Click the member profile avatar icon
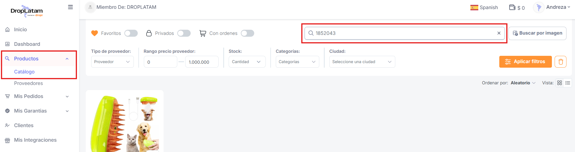575x152 pixels. pyautogui.click(x=90, y=7)
